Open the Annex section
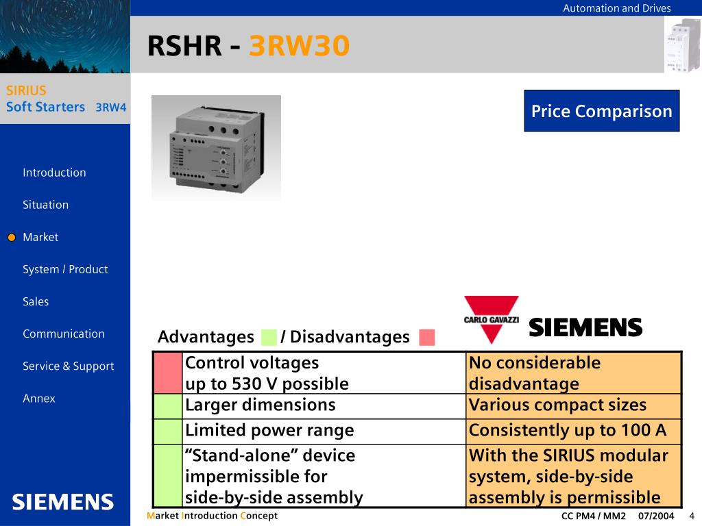Image resolution: width=702 pixels, height=526 pixels. tap(39, 399)
